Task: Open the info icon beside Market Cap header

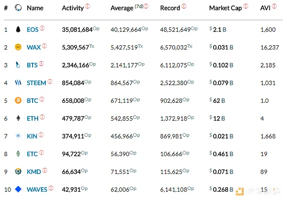Action: [246, 7]
